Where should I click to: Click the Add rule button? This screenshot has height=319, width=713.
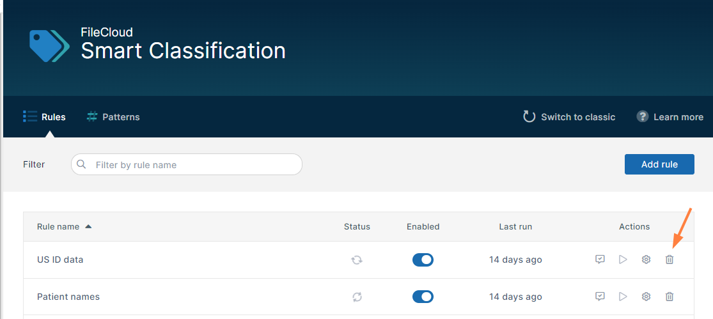tap(659, 164)
